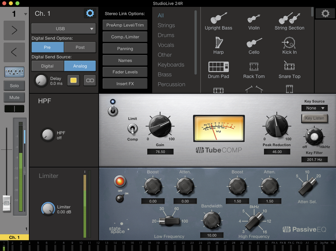Image resolution: width=336 pixels, height=251 pixels.
Task: Click Insert FX link option
Action: click(125, 84)
